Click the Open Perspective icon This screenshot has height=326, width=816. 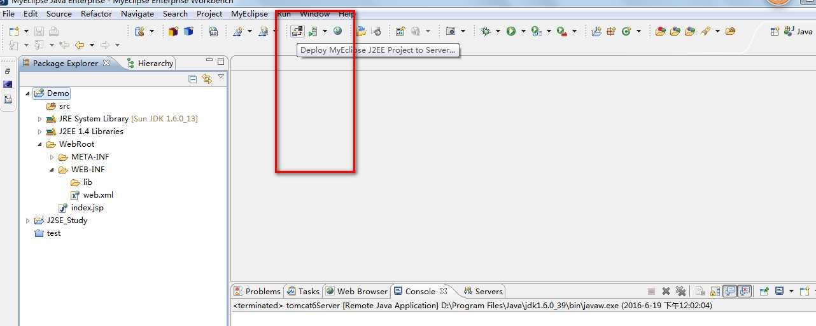click(775, 31)
